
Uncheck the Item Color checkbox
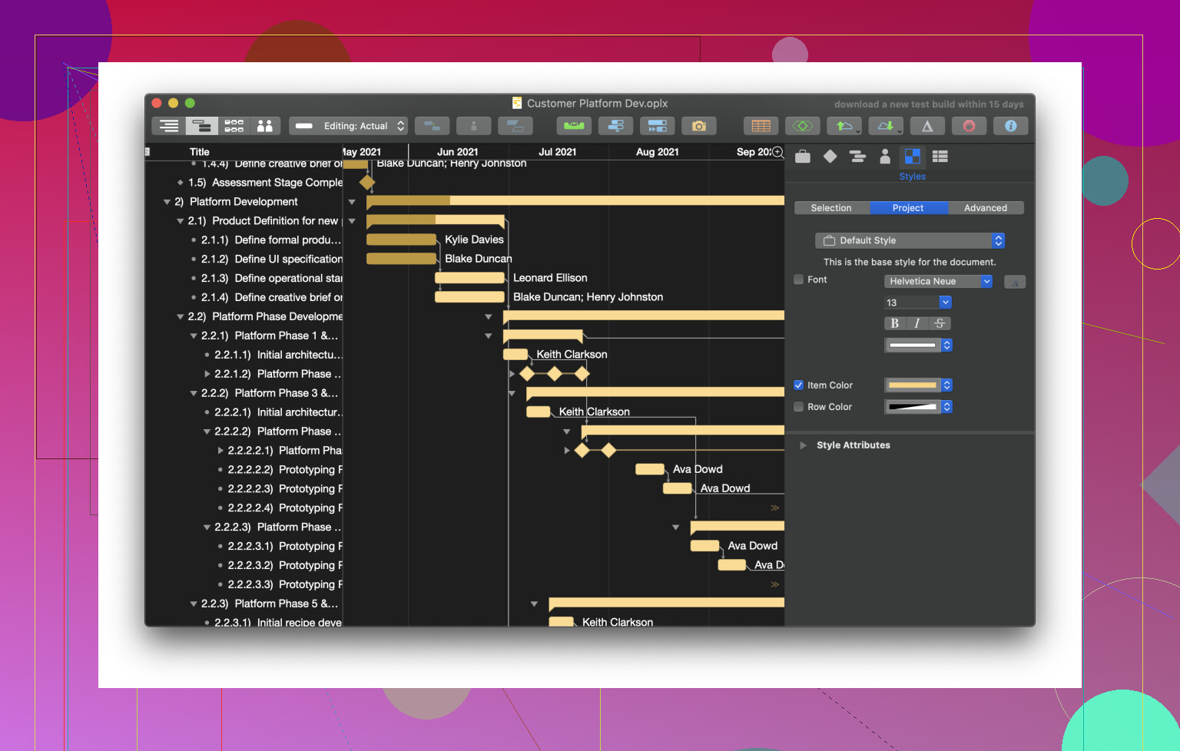[799, 385]
